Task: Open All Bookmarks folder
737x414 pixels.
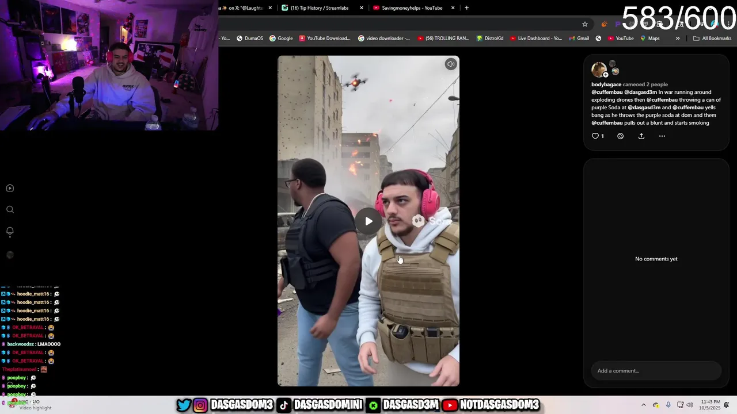Action: (x=712, y=39)
